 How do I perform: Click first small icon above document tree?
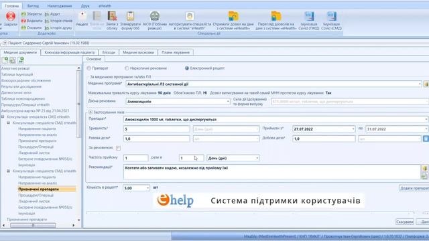coord(5,60)
